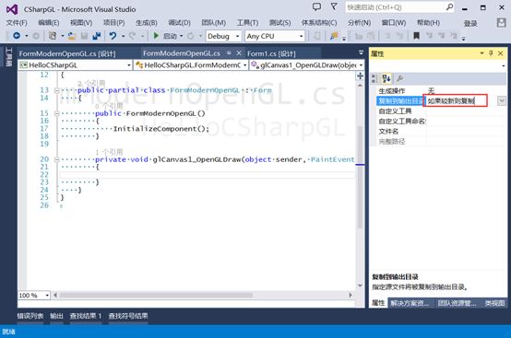Click the Open File folder icon
The image size is (511, 338).
(71, 36)
